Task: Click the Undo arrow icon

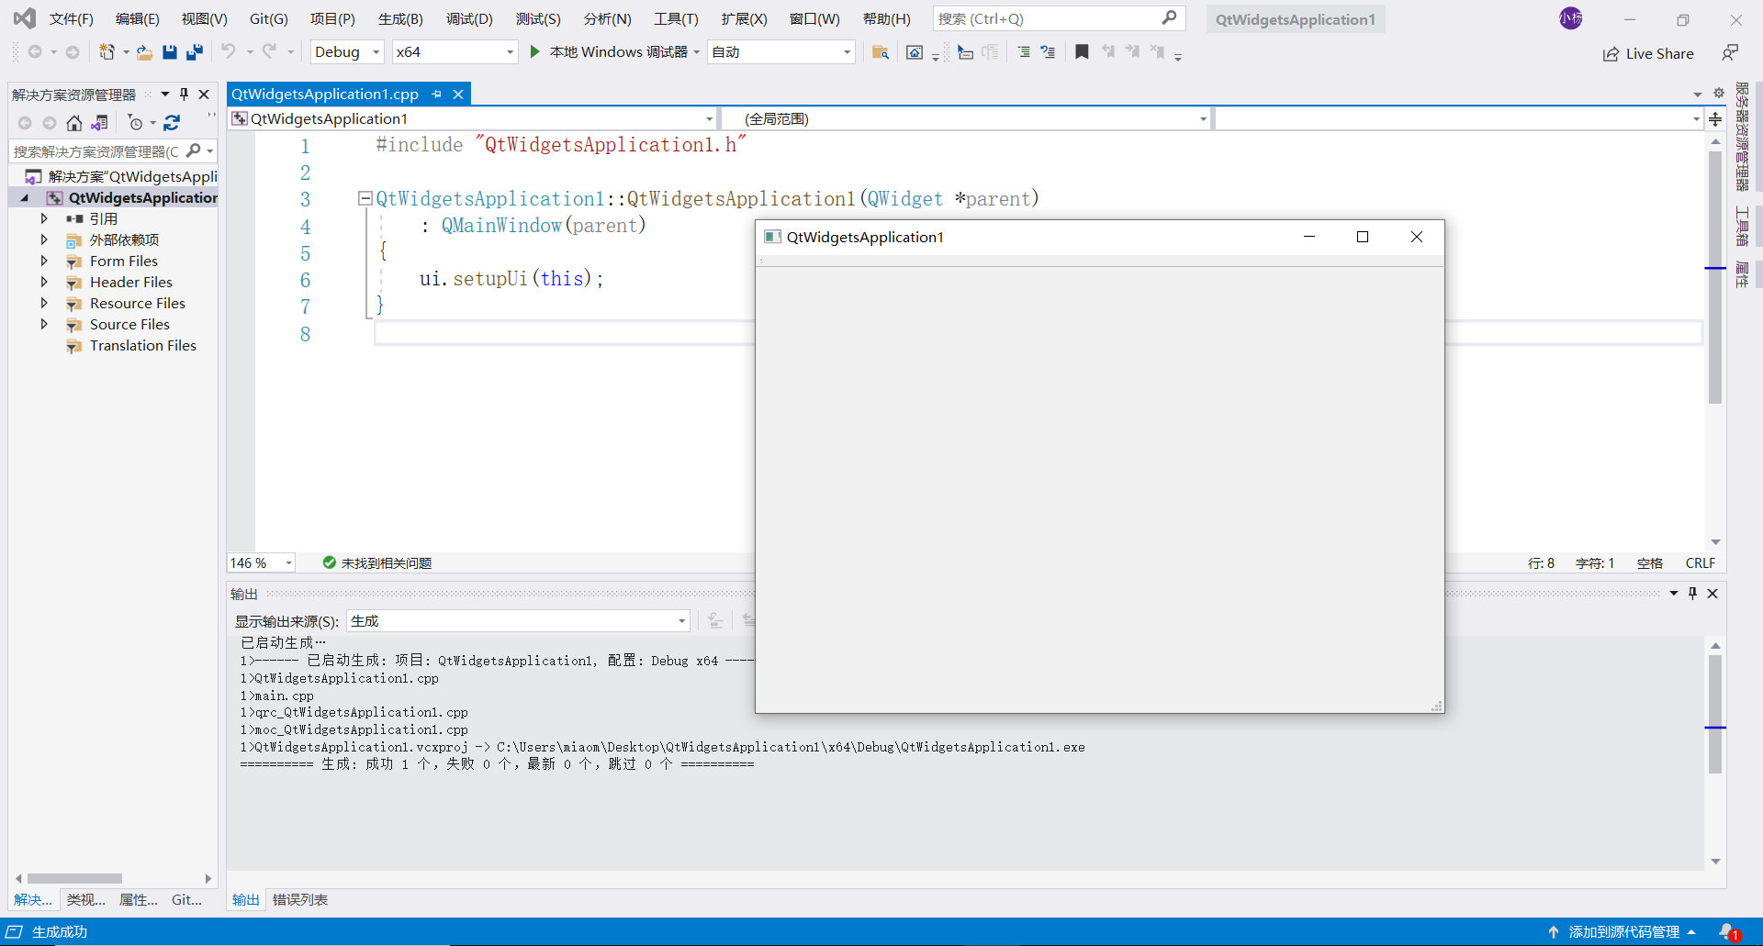Action: coord(229,52)
